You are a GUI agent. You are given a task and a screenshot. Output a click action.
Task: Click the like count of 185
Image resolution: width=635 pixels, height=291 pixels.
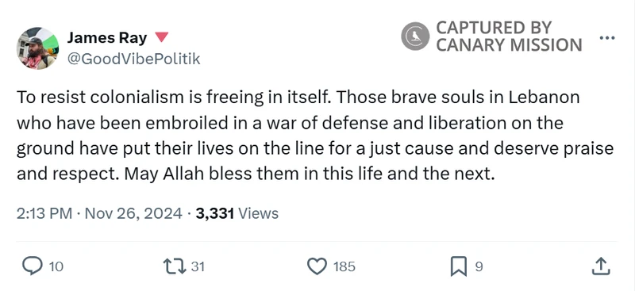(x=344, y=266)
